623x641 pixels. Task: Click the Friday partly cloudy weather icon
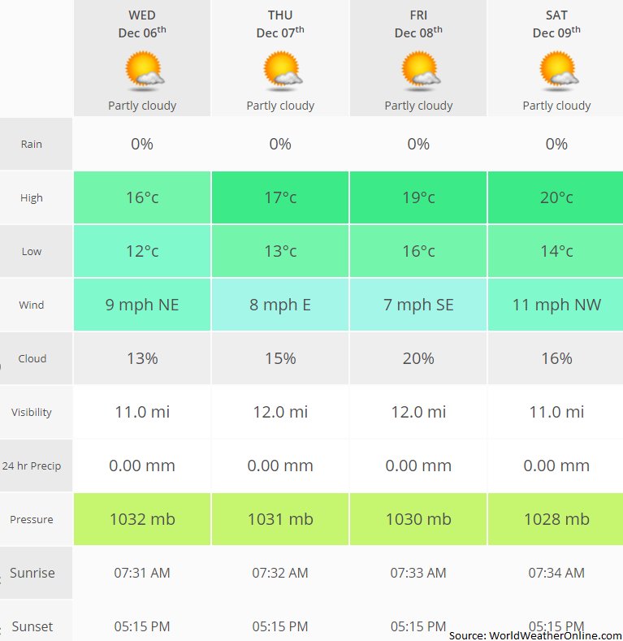[421, 71]
